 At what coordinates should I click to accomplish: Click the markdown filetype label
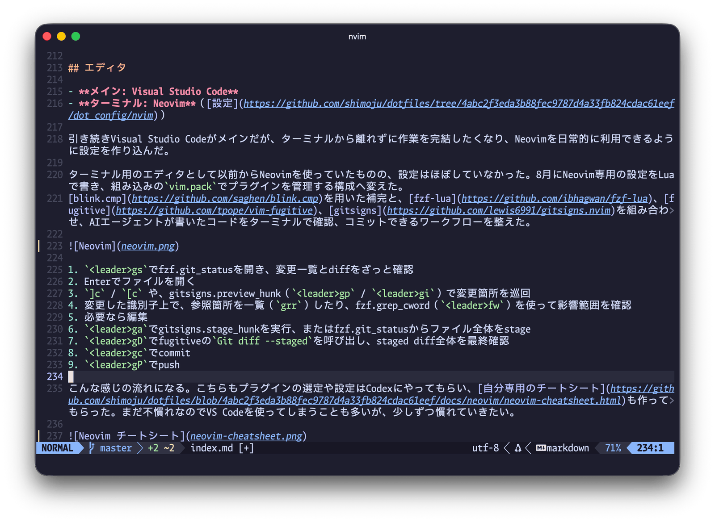568,448
